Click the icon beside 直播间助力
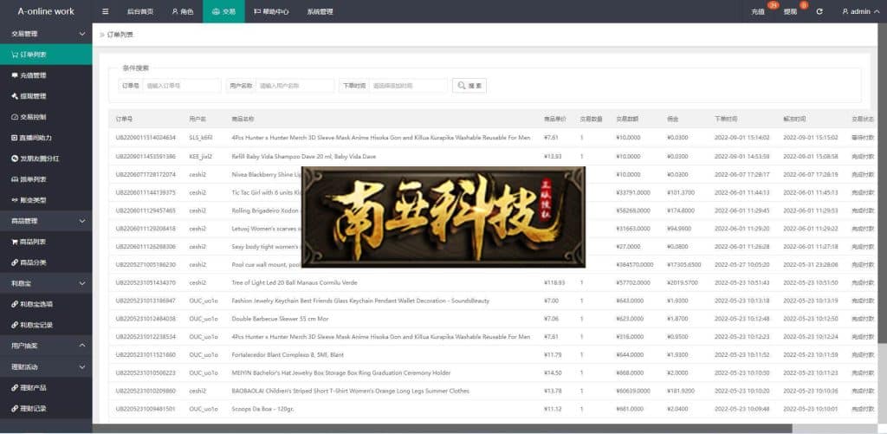The width and height of the screenshot is (887, 434). coord(15,138)
